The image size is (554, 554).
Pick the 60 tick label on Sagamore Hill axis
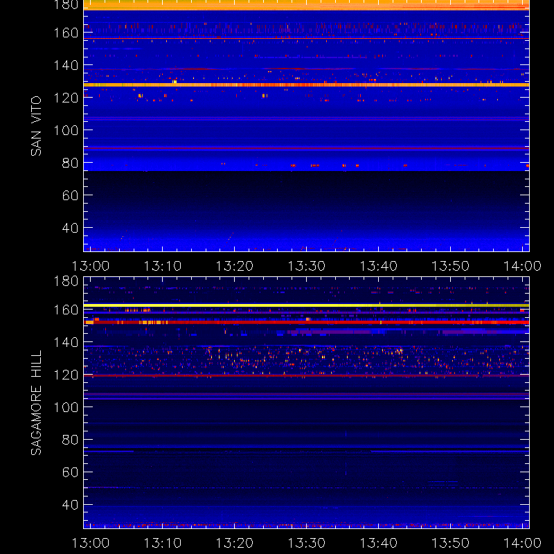point(70,472)
